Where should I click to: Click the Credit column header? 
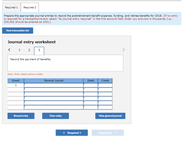click(105, 80)
